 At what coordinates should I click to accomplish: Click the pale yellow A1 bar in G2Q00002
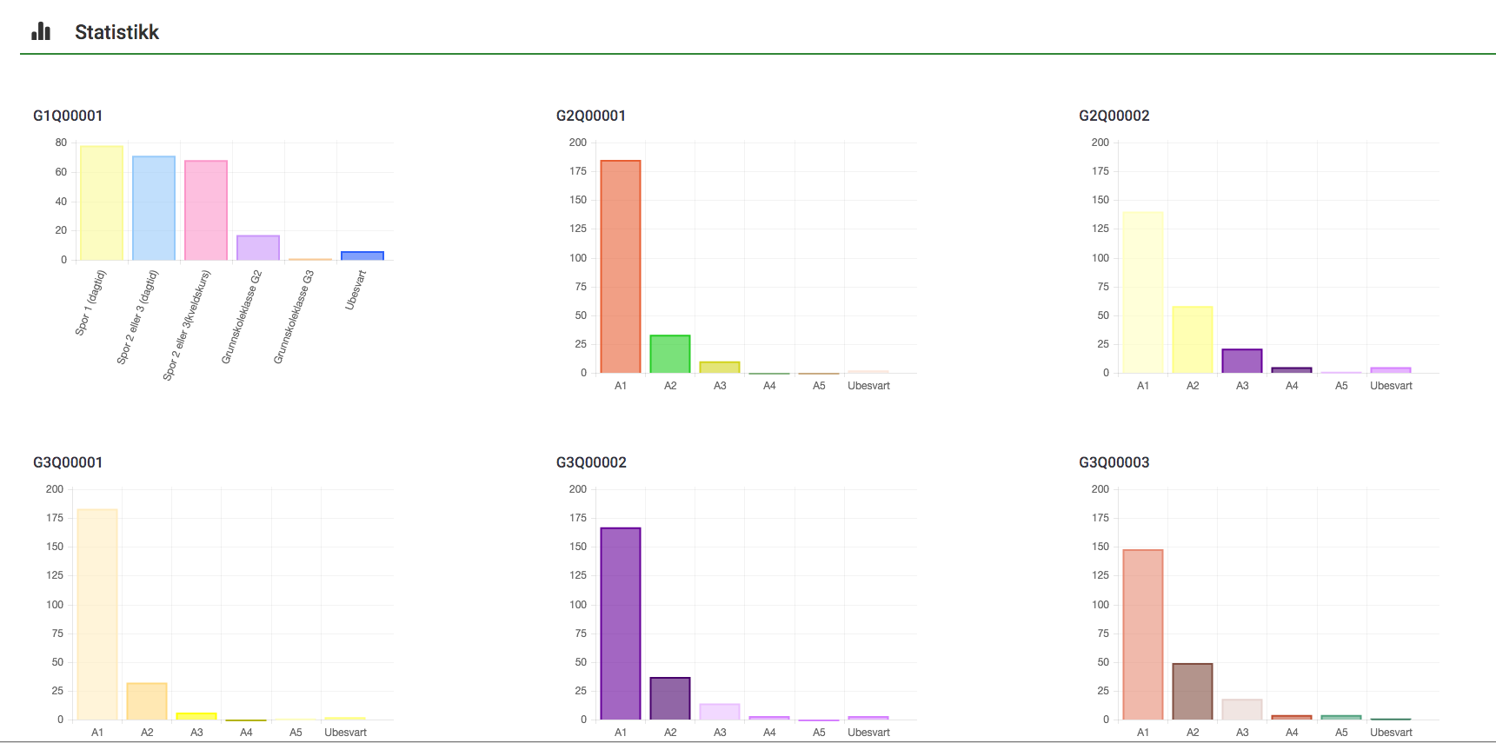tap(1143, 293)
